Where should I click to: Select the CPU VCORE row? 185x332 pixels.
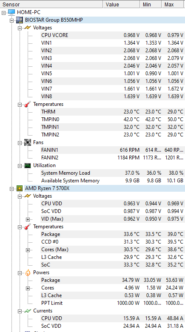point(112,35)
